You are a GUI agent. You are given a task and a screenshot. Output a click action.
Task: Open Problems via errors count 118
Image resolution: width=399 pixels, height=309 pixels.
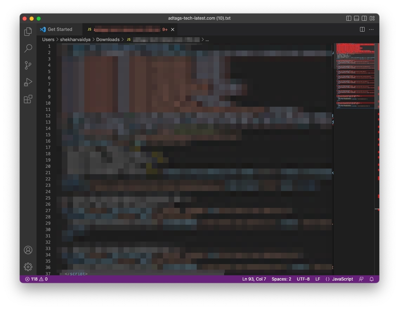(x=36, y=279)
